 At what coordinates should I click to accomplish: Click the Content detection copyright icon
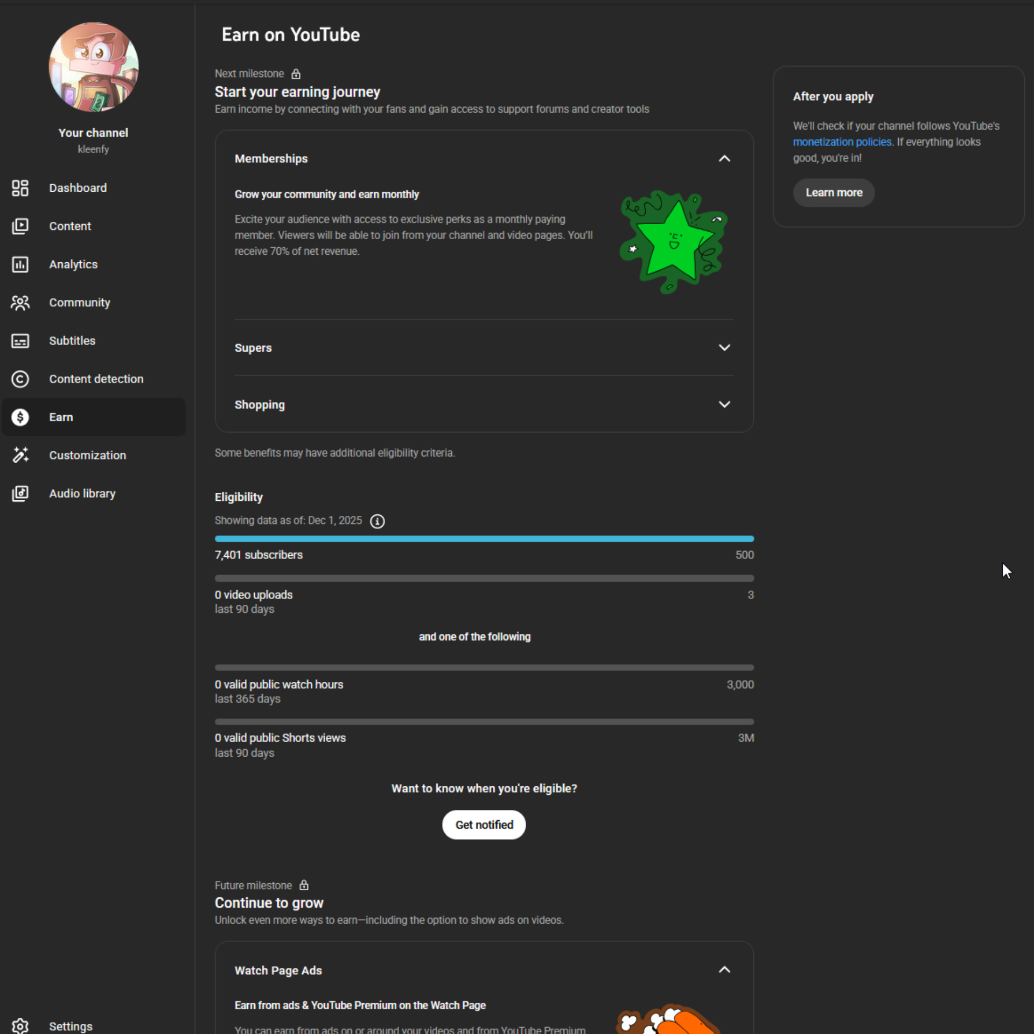[x=20, y=379]
